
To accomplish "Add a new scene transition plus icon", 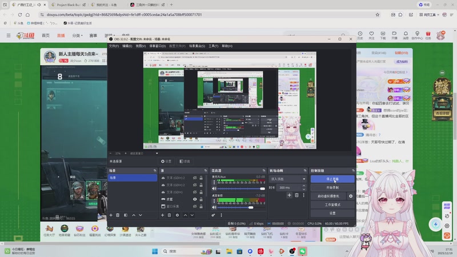I will coord(289,195).
